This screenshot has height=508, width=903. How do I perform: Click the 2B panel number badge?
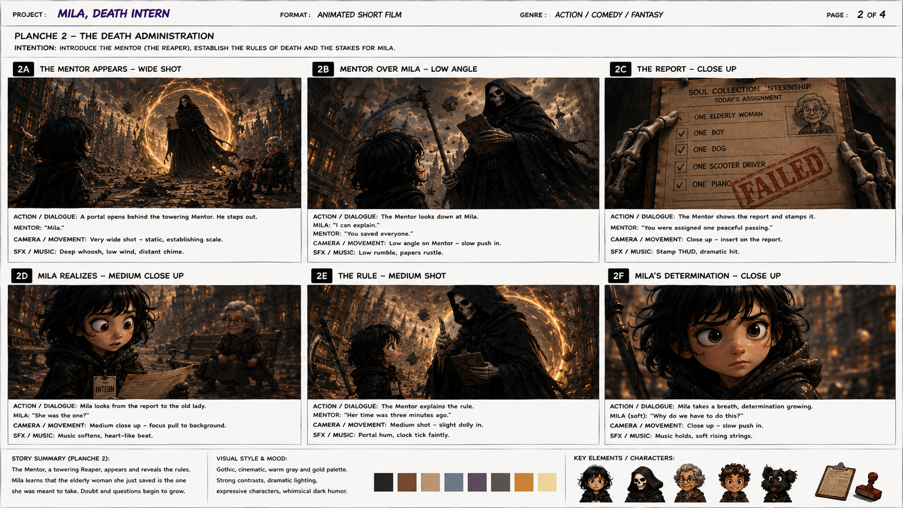tap(323, 69)
